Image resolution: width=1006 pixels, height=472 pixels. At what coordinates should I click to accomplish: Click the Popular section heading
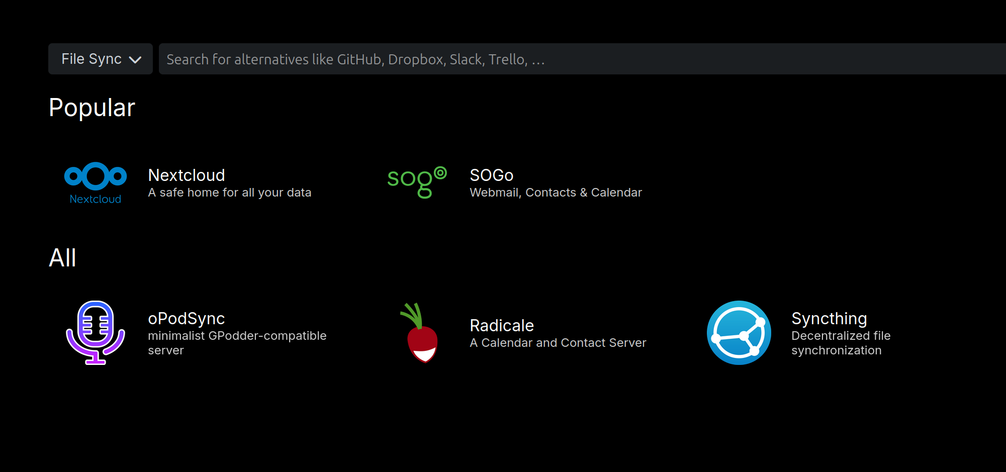(92, 108)
